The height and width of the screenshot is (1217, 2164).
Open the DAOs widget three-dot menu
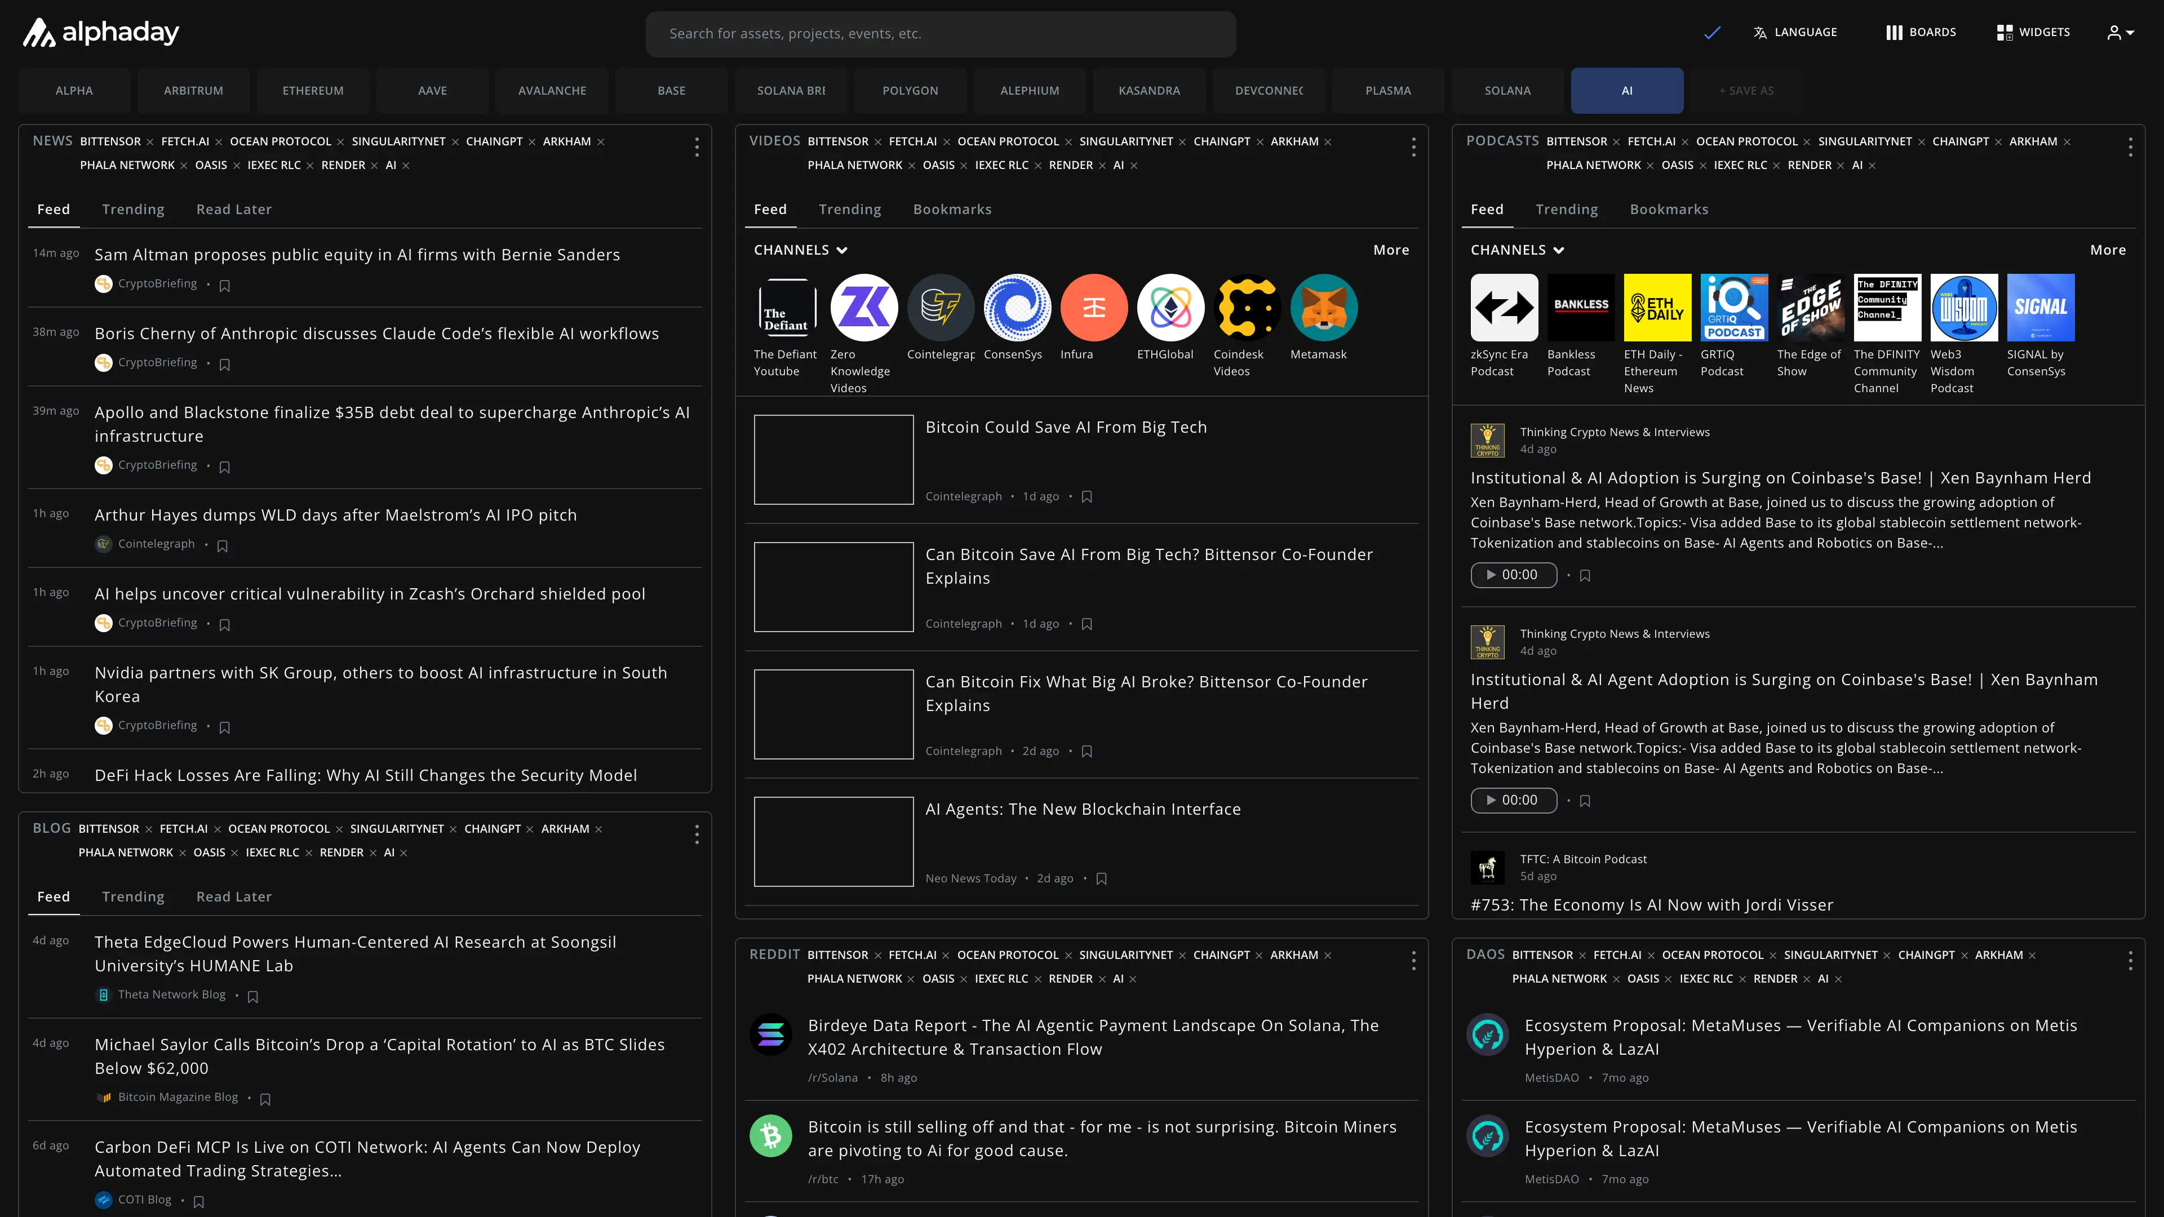point(2130,961)
